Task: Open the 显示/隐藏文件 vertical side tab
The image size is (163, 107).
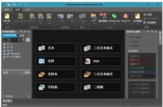Action: pyautogui.click(x=160, y=38)
